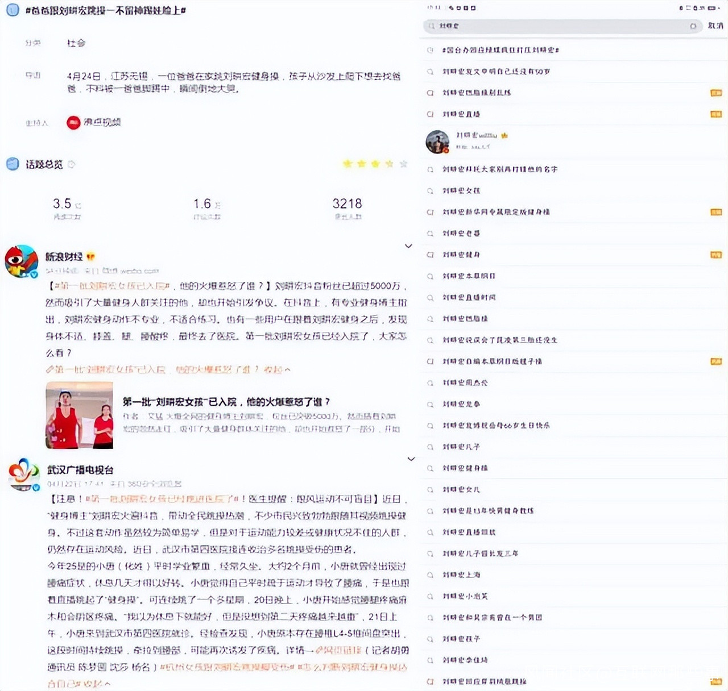Click the 3.5亿 reading count
Screen dimensions: 728x691
pos(67,204)
